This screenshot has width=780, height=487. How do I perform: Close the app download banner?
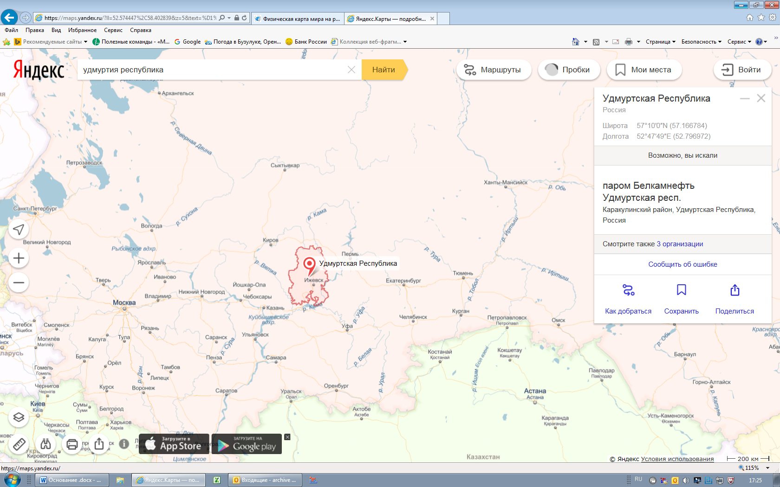click(287, 437)
